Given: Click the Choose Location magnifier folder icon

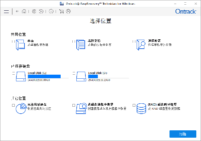Looking at the screenshot, I should pos(141,45).
